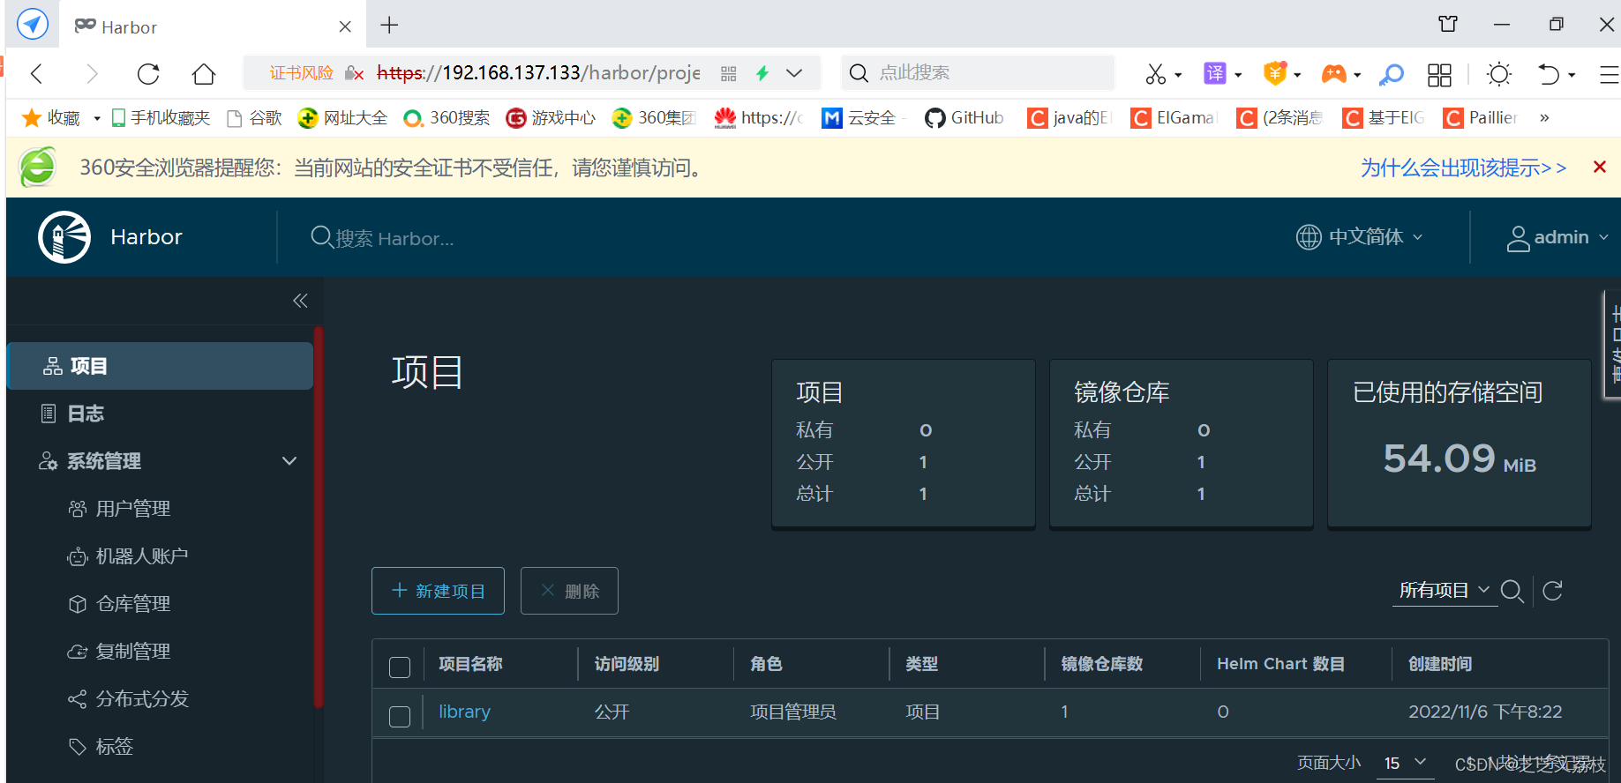
Task: Open the 360搜索 bookmark
Action: click(447, 118)
